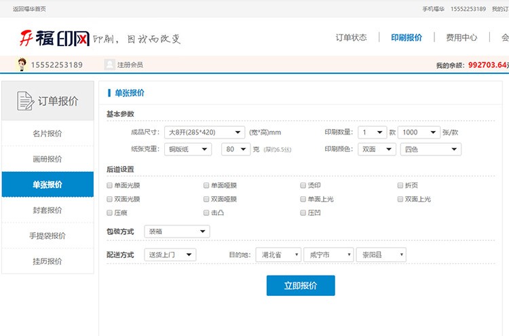The height and width of the screenshot is (336, 509).
Task: Select the 击凸 checkbox
Action: (206, 212)
